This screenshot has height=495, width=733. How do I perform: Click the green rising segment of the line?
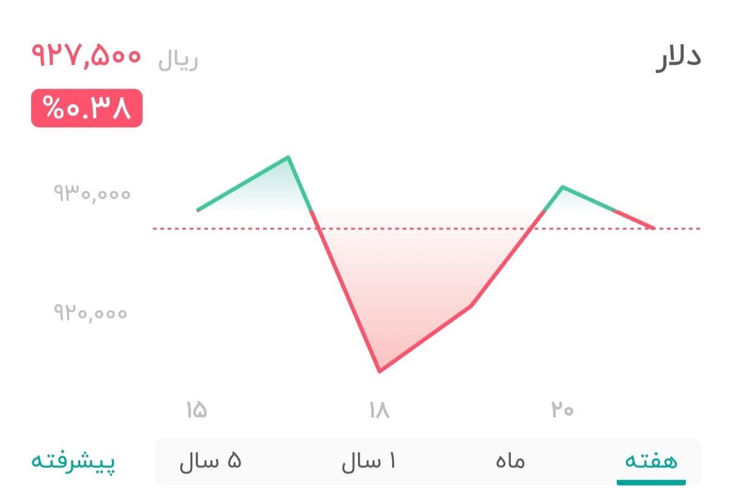pos(242,184)
